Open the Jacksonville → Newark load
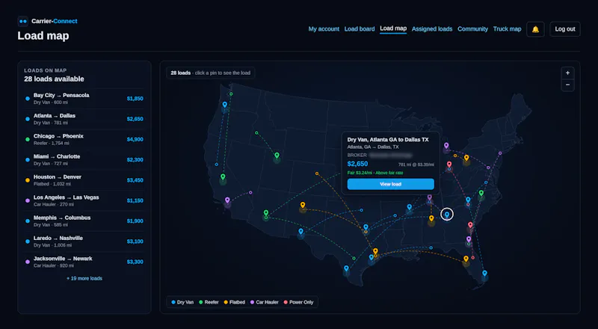Image resolution: width=598 pixels, height=329 pixels. point(84,262)
